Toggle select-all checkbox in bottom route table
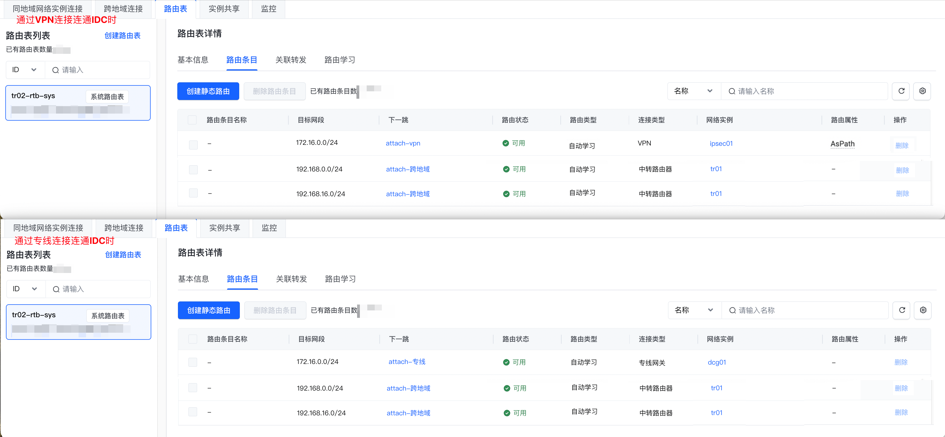 [192, 339]
